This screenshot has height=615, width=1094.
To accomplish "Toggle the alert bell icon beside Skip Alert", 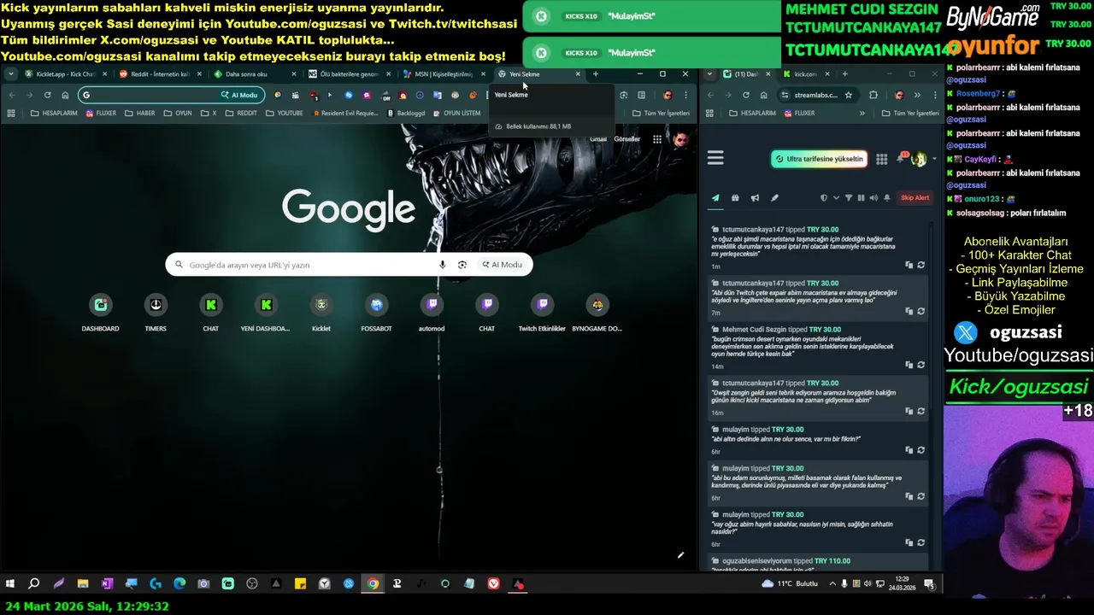I will (887, 198).
